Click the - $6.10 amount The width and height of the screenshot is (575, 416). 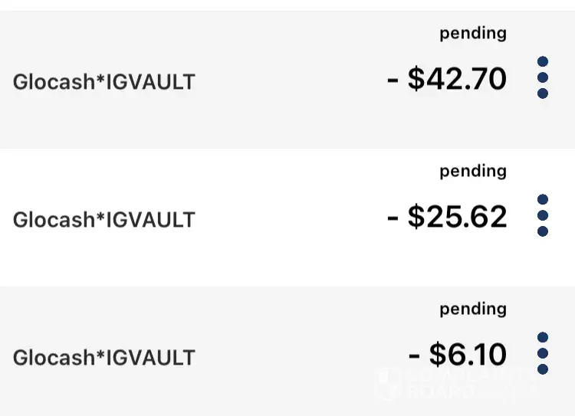[458, 355]
